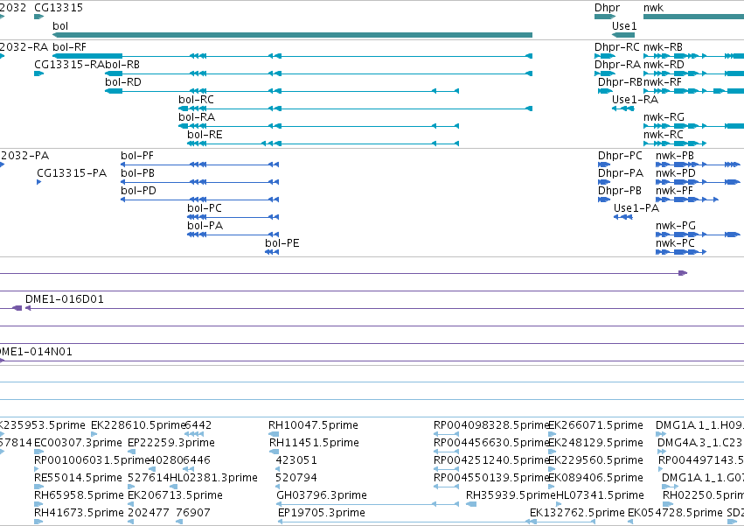Click the DME1-016D01 clone label

click(x=65, y=299)
